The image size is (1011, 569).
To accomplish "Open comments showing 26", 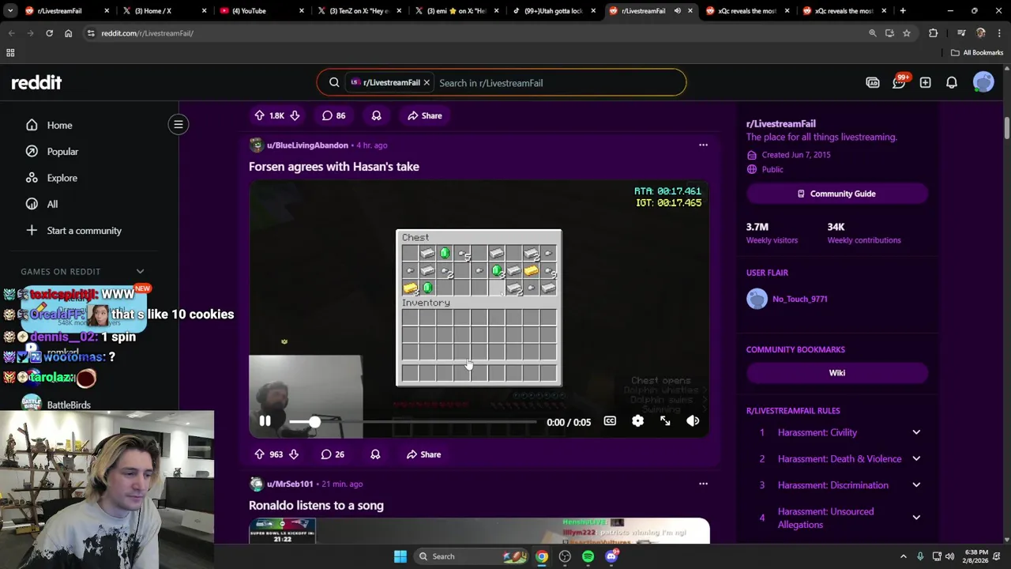I will tap(333, 454).
